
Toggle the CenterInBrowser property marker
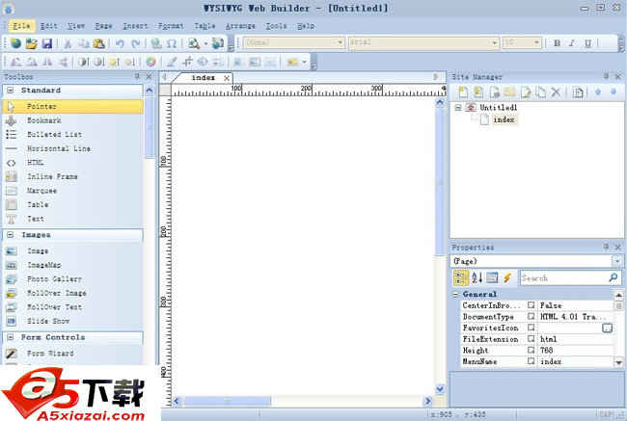tap(532, 305)
